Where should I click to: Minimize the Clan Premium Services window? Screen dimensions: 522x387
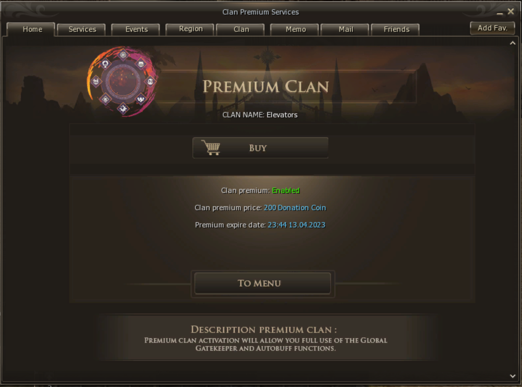500,13
